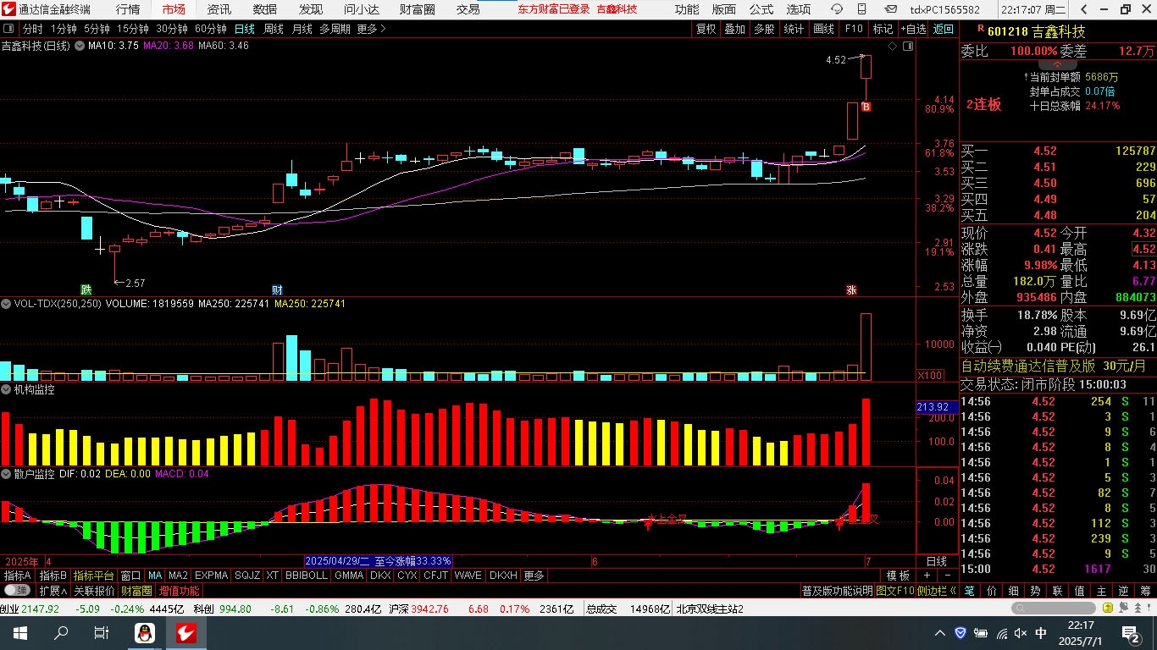Click the X100 volume scale label

point(930,375)
